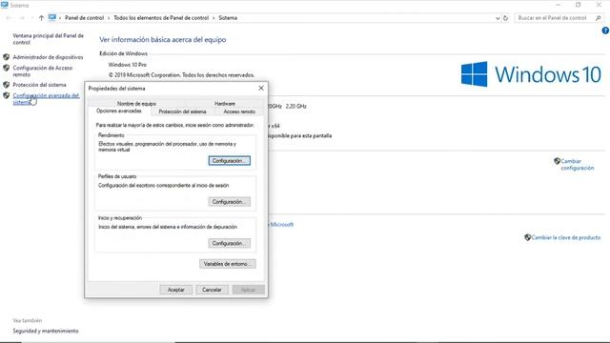The height and width of the screenshot is (343, 610).
Task: Open Inicio y recuperación Configuración button
Action: click(x=229, y=243)
